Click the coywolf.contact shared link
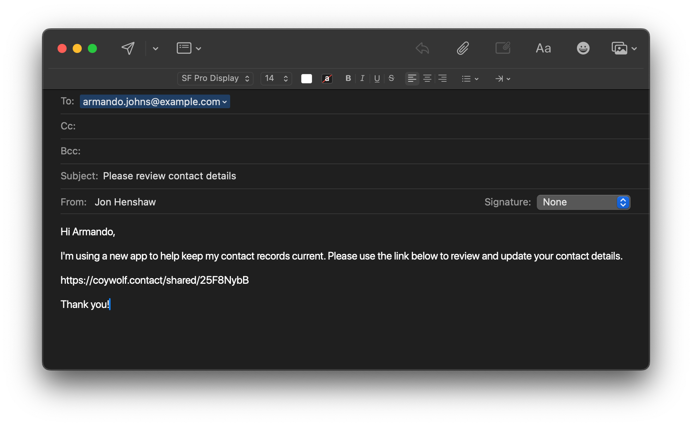This screenshot has height=426, width=692. (x=154, y=280)
